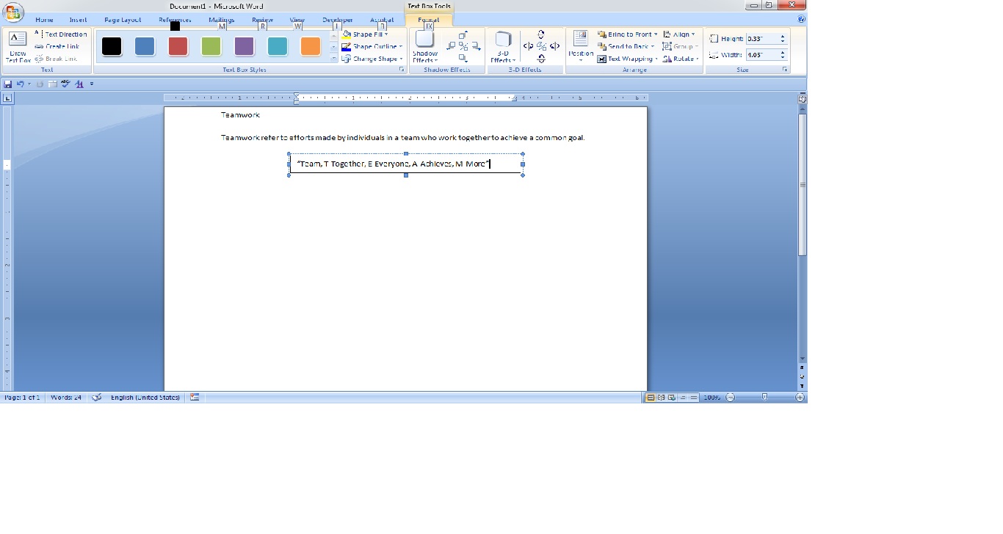Undo last action in Quick Access toolbar
The height and width of the screenshot is (534, 1003).
21,84
